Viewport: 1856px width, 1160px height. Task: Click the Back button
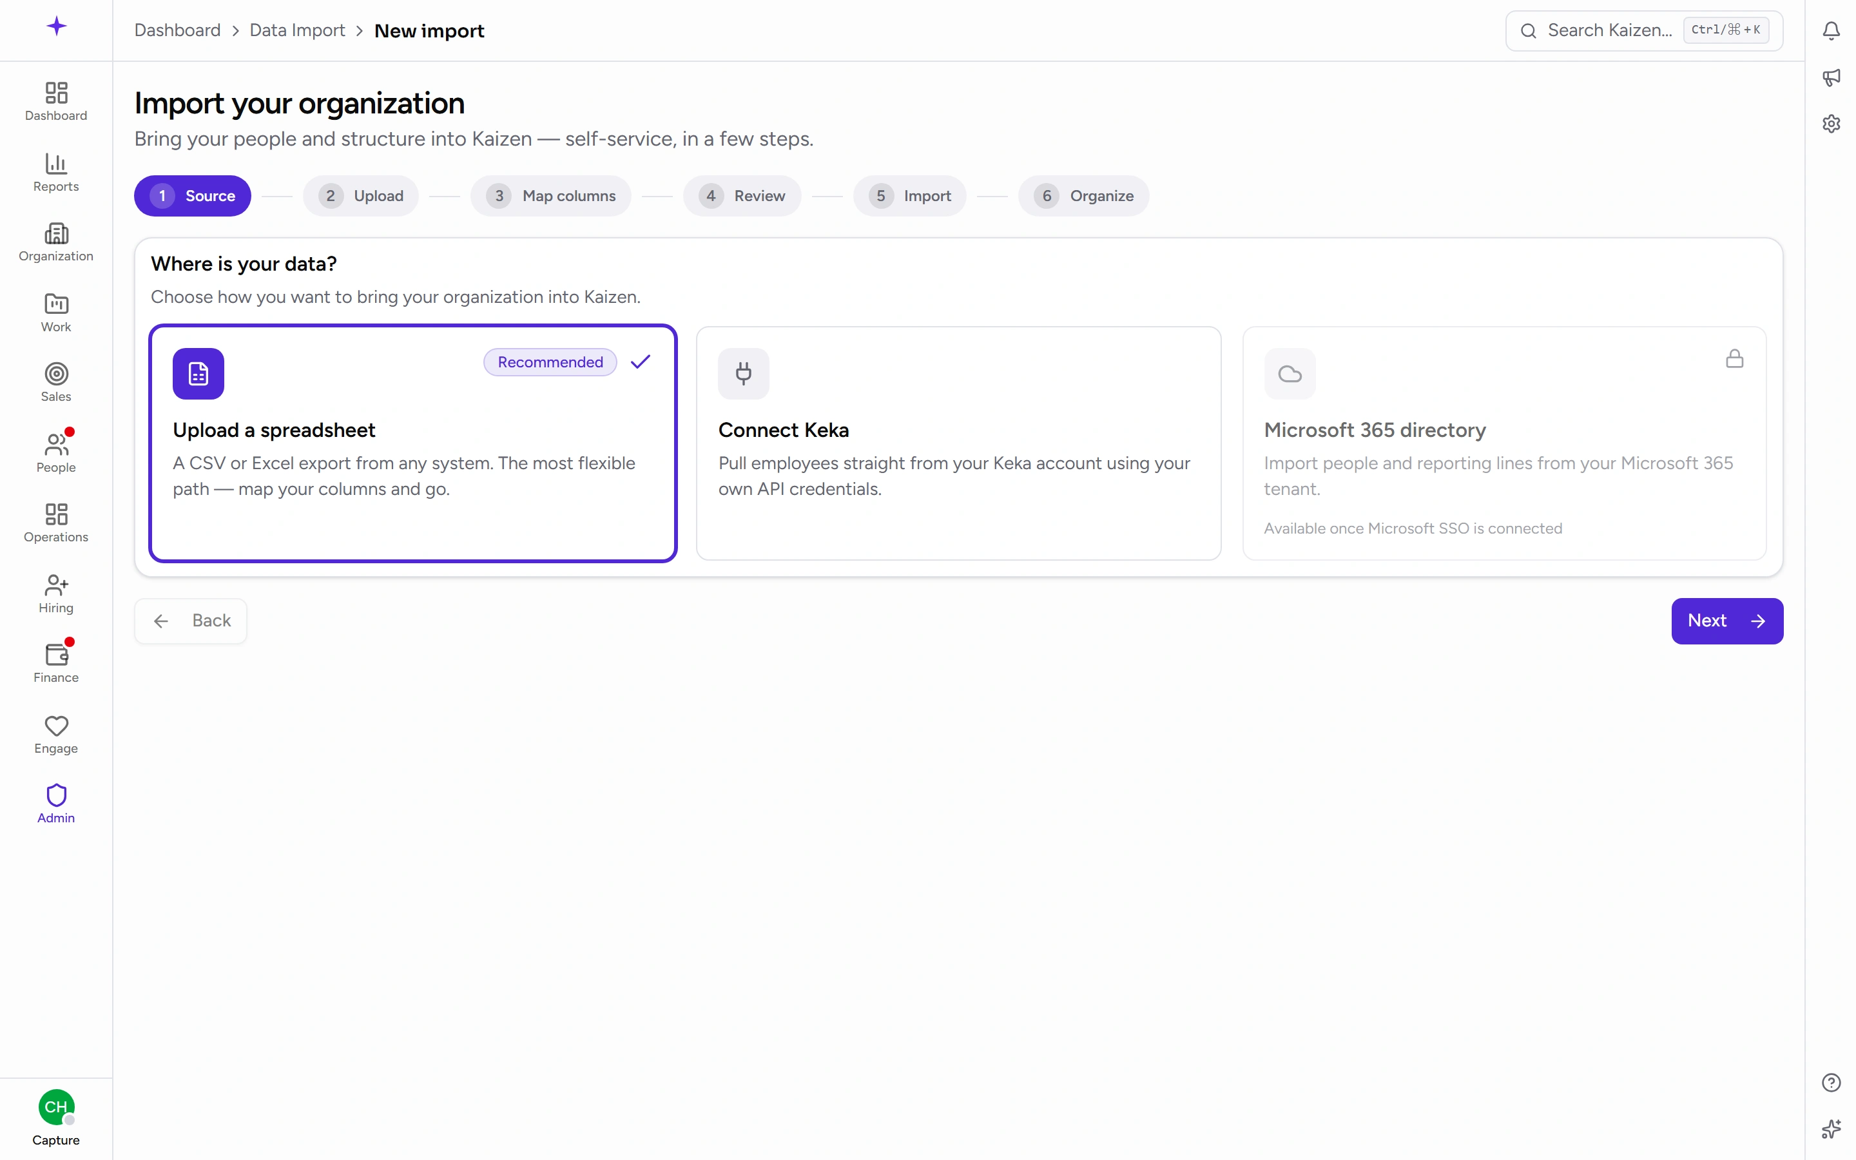[190, 621]
